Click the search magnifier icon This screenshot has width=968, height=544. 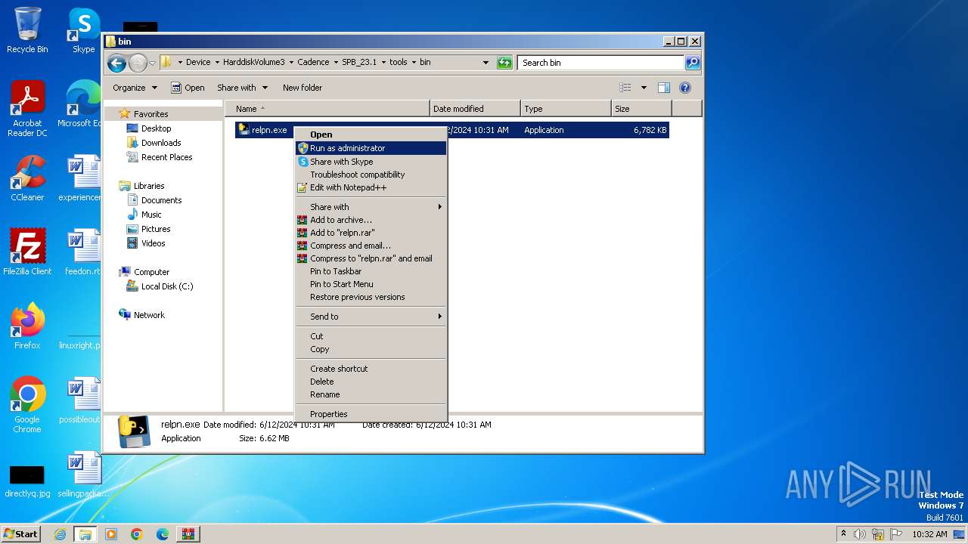[692, 63]
